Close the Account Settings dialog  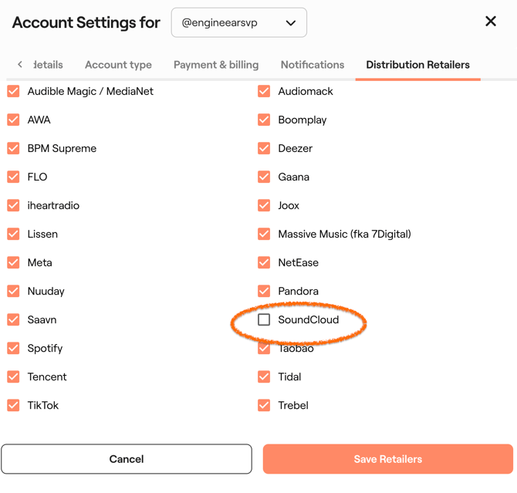point(491,22)
